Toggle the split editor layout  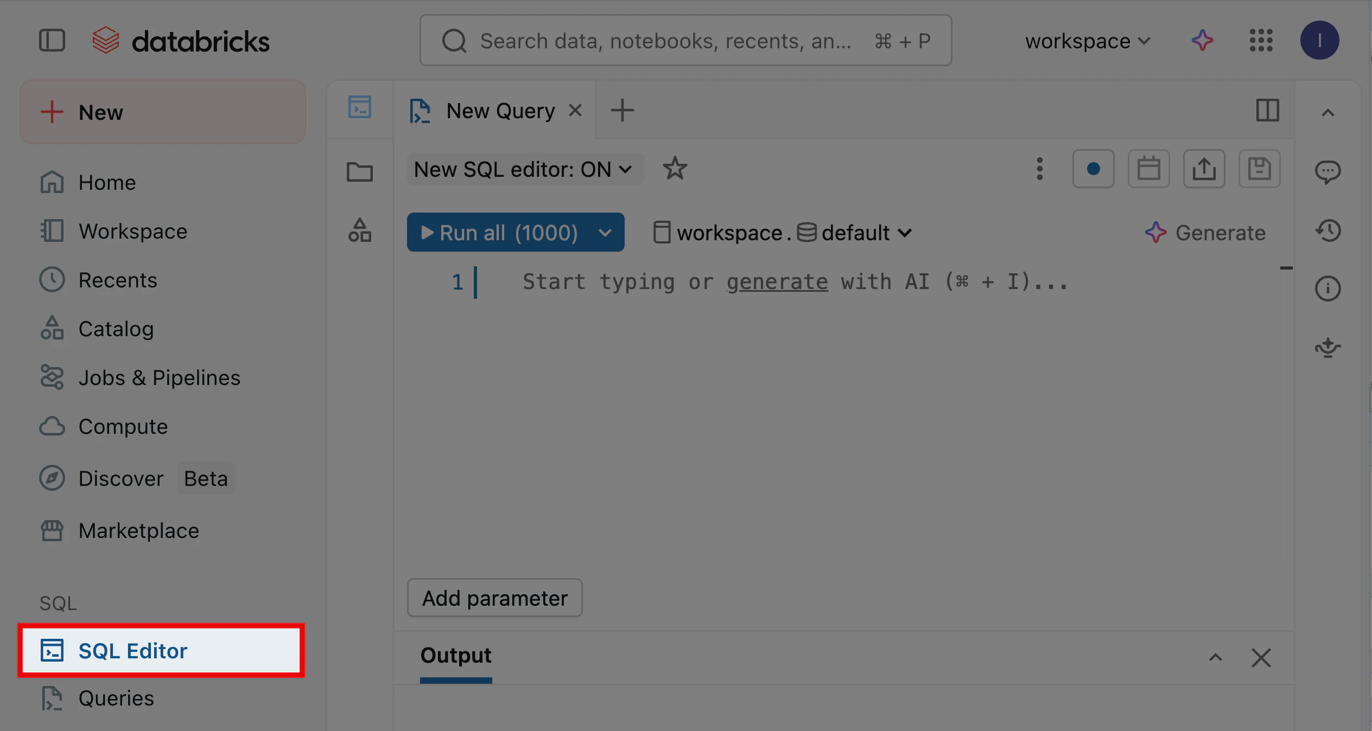[1267, 111]
